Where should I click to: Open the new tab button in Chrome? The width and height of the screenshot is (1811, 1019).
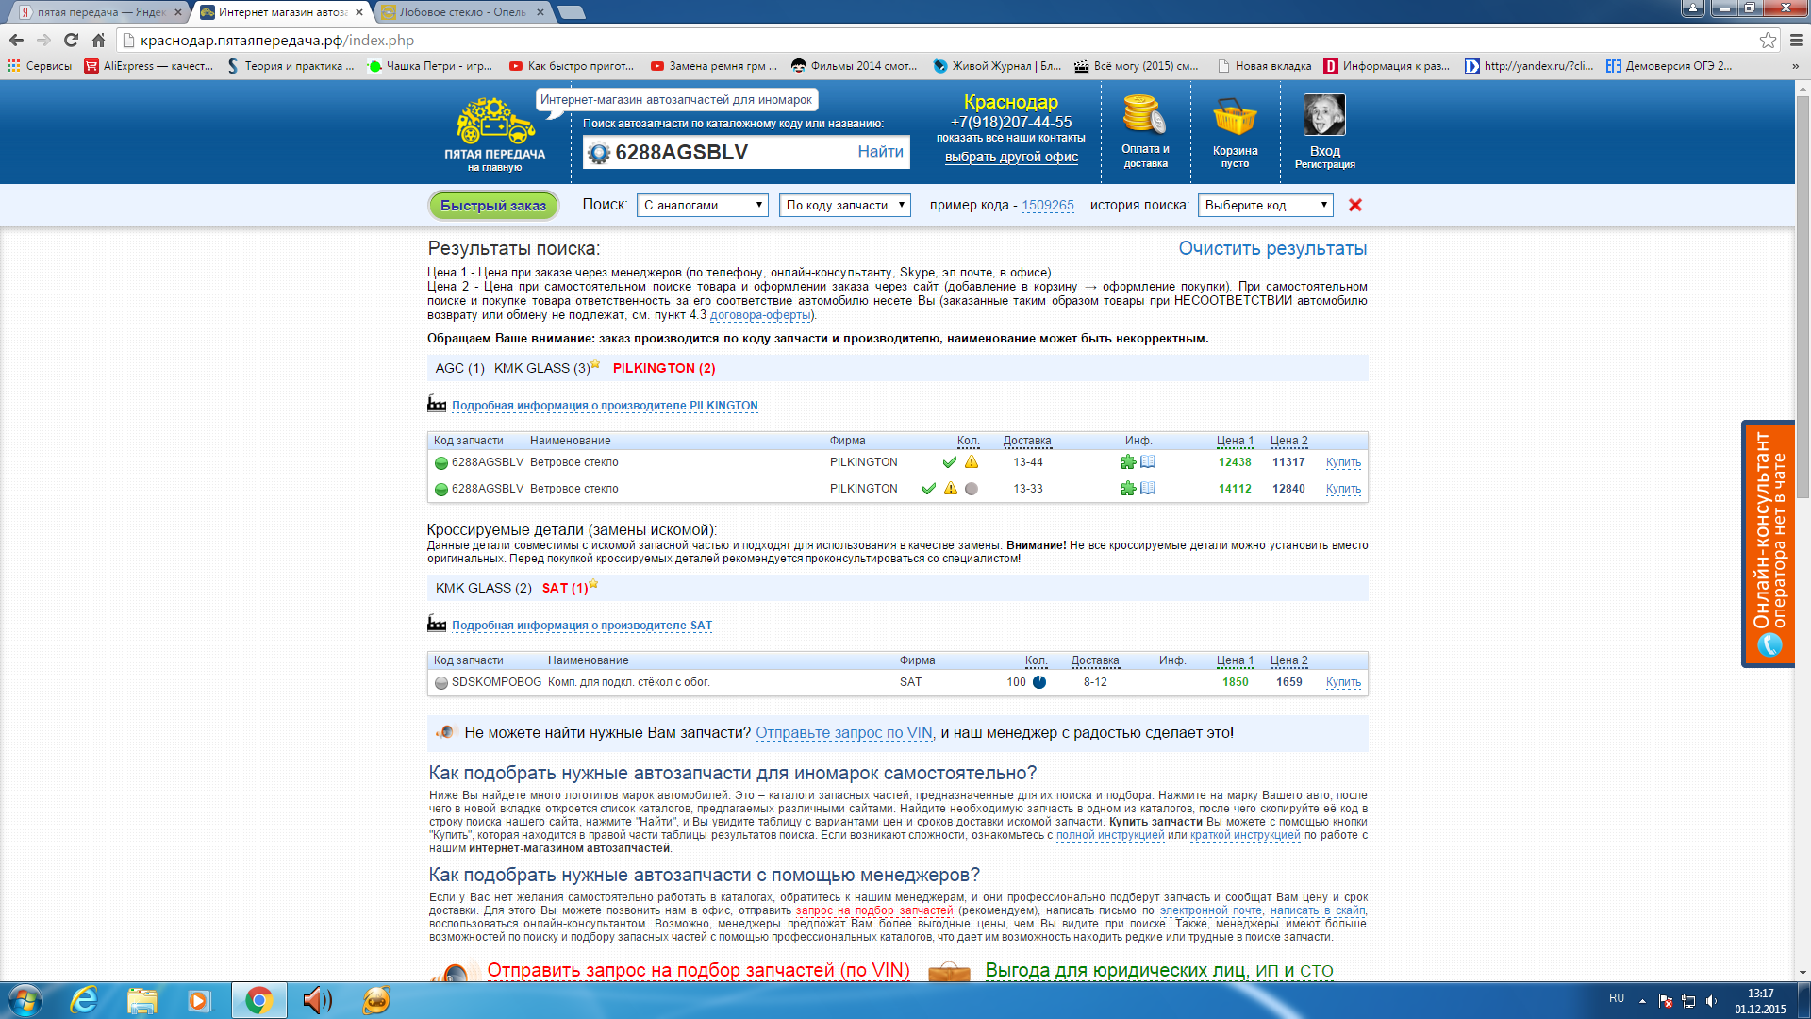pyautogui.click(x=572, y=12)
